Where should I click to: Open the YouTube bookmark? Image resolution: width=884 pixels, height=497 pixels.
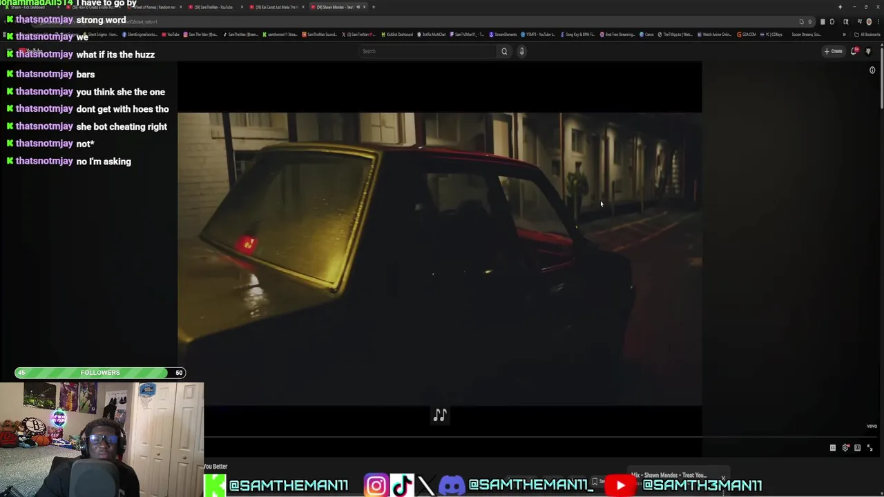coord(171,35)
